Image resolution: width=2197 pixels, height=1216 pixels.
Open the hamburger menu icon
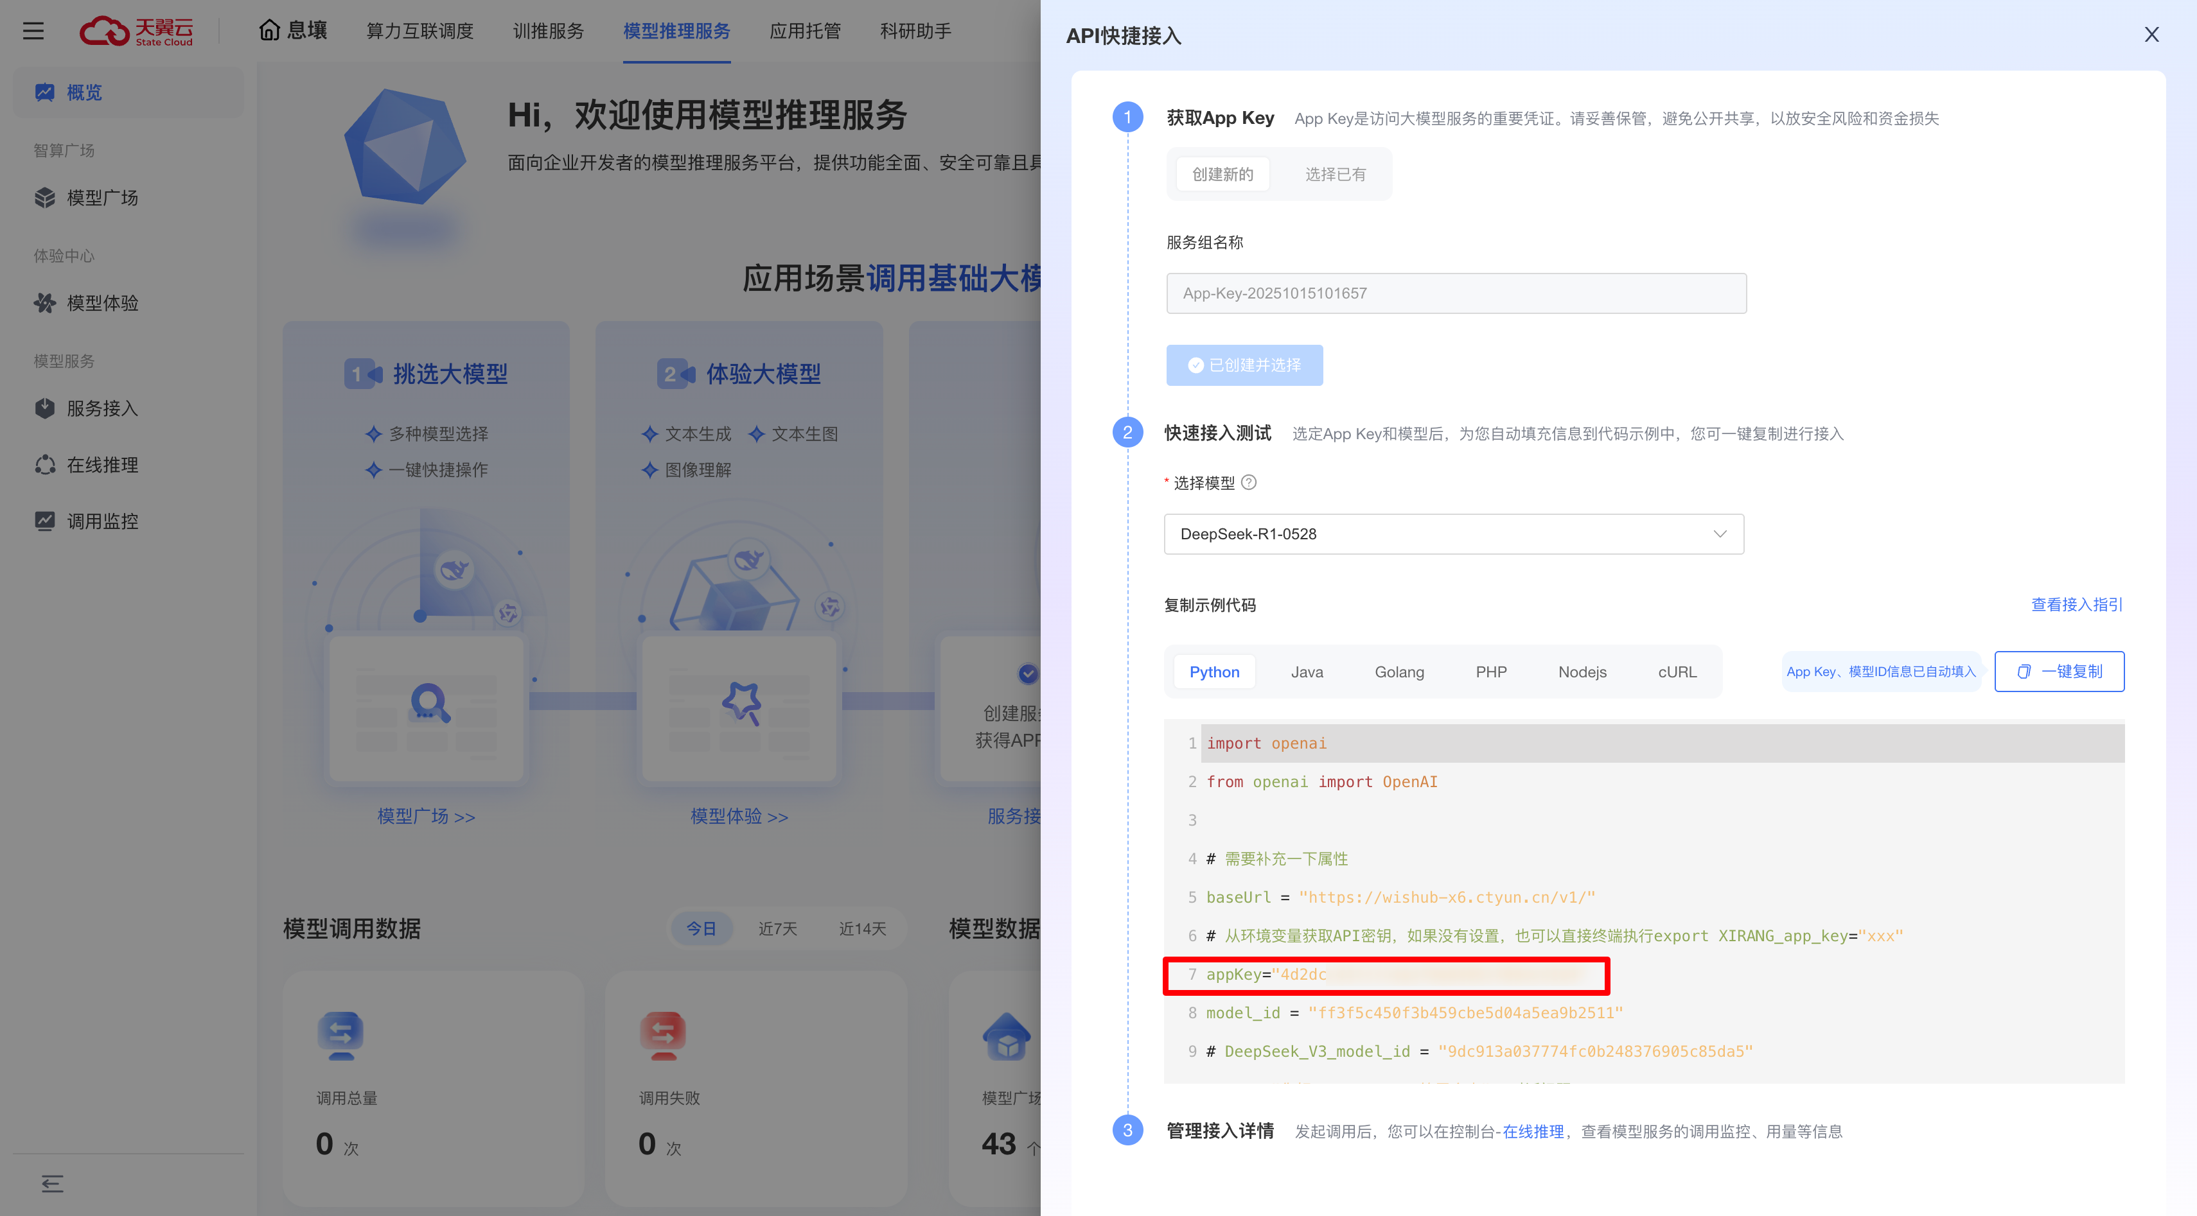[x=33, y=31]
